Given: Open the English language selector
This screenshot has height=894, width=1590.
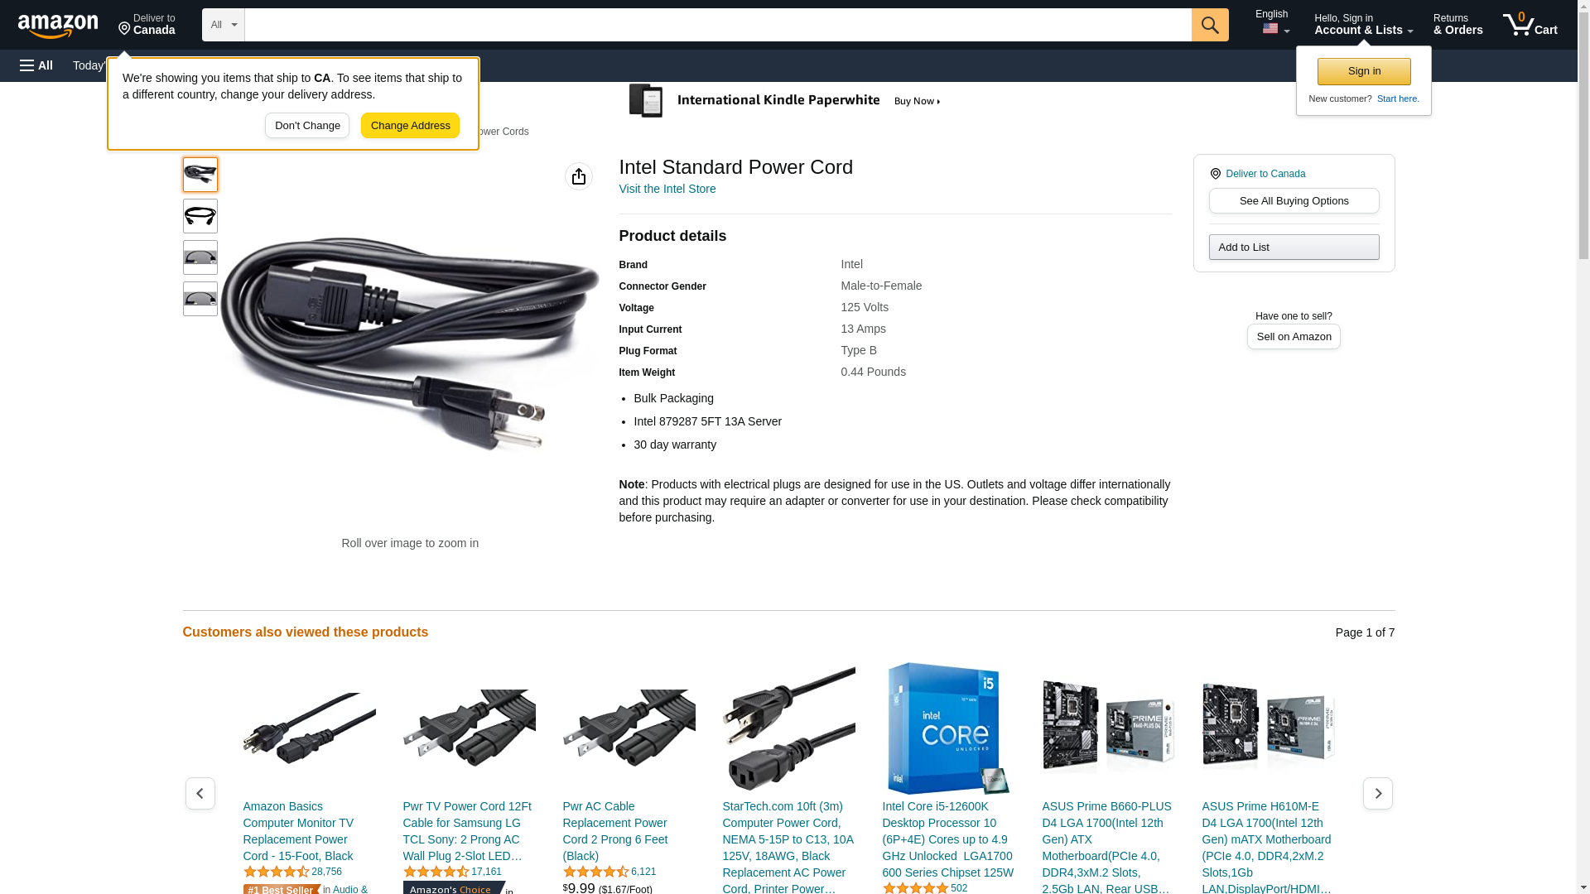Looking at the screenshot, I should [1272, 22].
